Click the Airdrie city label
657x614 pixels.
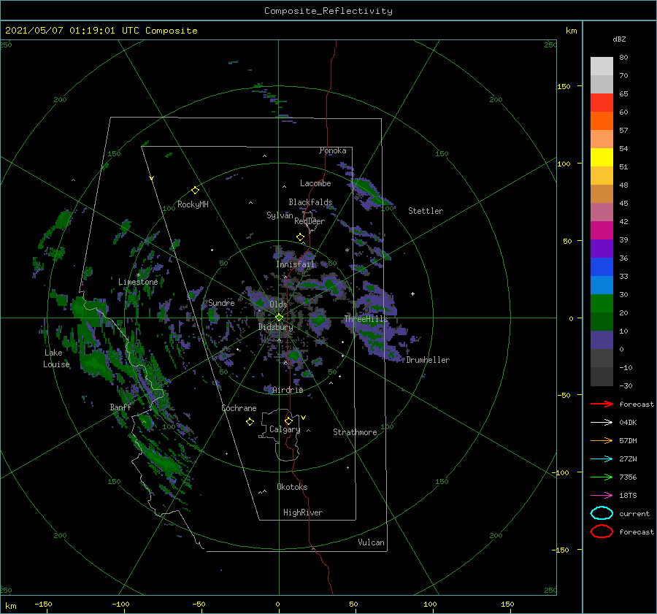pyautogui.click(x=288, y=390)
